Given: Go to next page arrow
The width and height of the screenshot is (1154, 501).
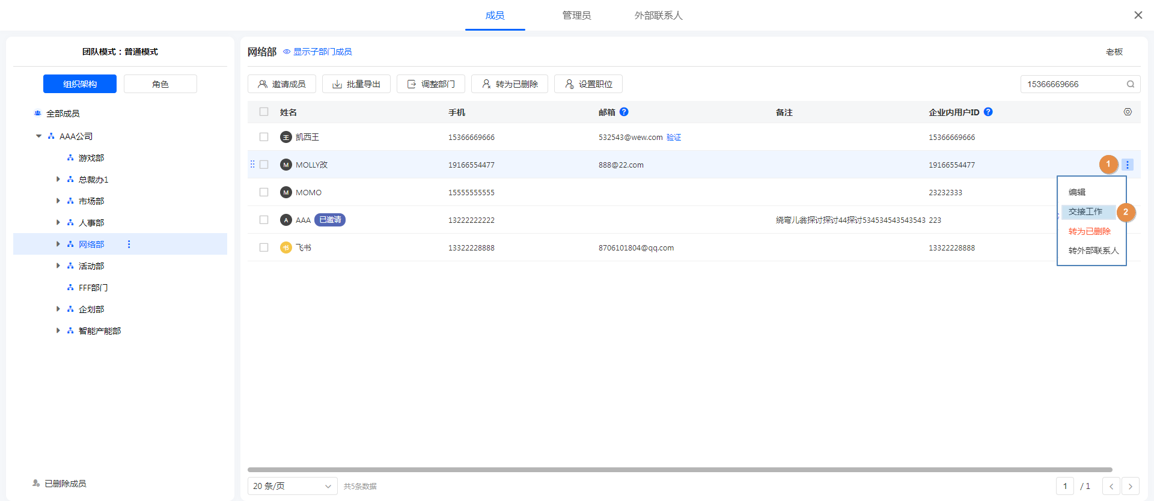Looking at the screenshot, I should (x=1130, y=486).
